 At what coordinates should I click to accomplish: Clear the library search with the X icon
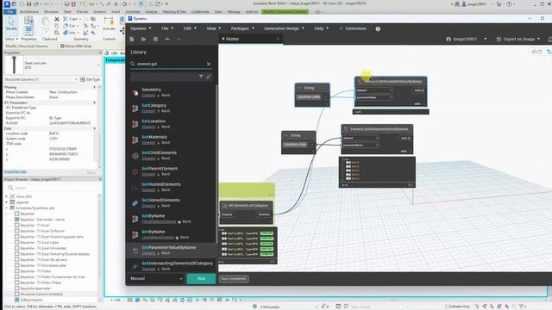point(209,64)
